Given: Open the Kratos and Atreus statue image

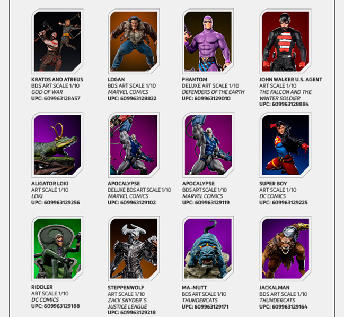Looking at the screenshot, I should click(57, 41).
